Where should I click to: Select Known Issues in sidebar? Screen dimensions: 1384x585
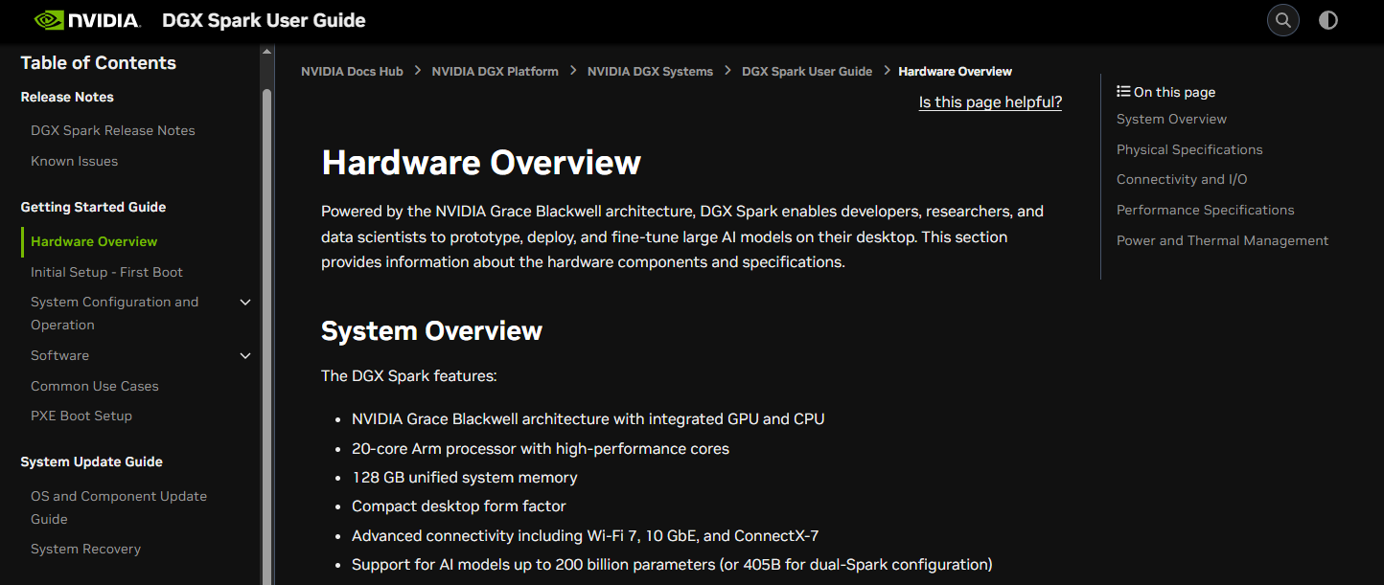click(x=74, y=161)
